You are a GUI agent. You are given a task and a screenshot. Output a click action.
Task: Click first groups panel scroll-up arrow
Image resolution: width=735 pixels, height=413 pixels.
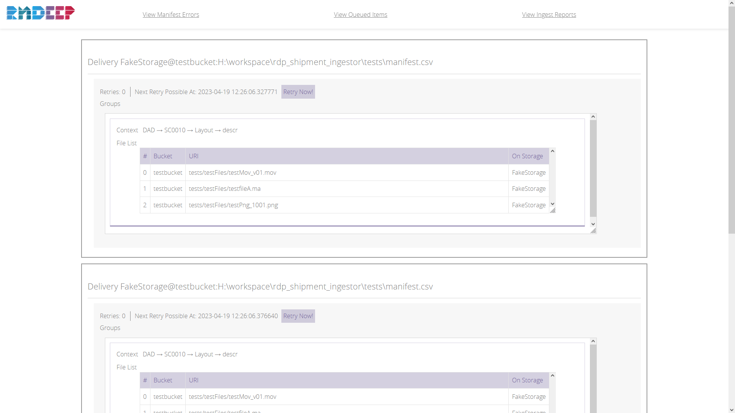[x=593, y=117]
